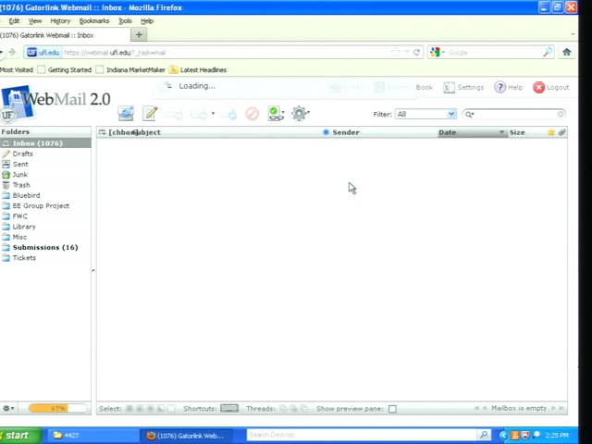Viewport: 592px width, 444px height.
Task: Click the invert selection icon
Action: click(161, 409)
